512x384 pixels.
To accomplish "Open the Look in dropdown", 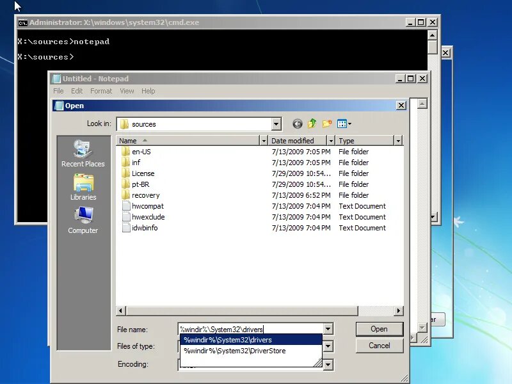I will pyautogui.click(x=275, y=123).
